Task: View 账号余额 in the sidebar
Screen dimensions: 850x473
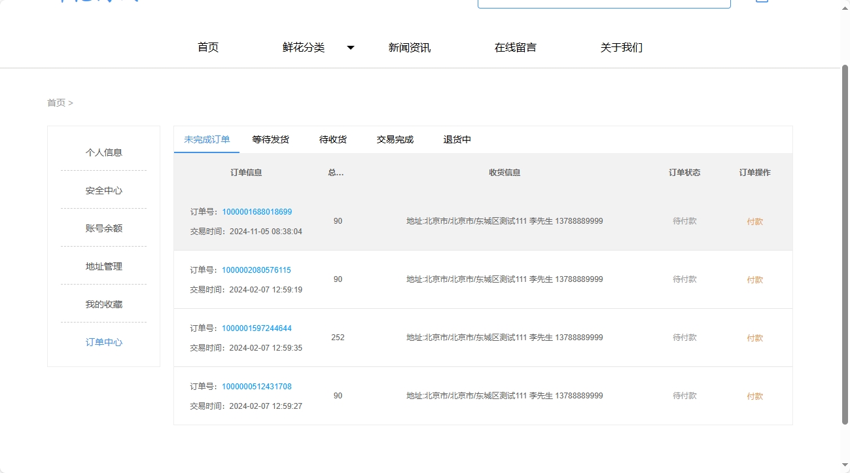Action: (x=103, y=228)
